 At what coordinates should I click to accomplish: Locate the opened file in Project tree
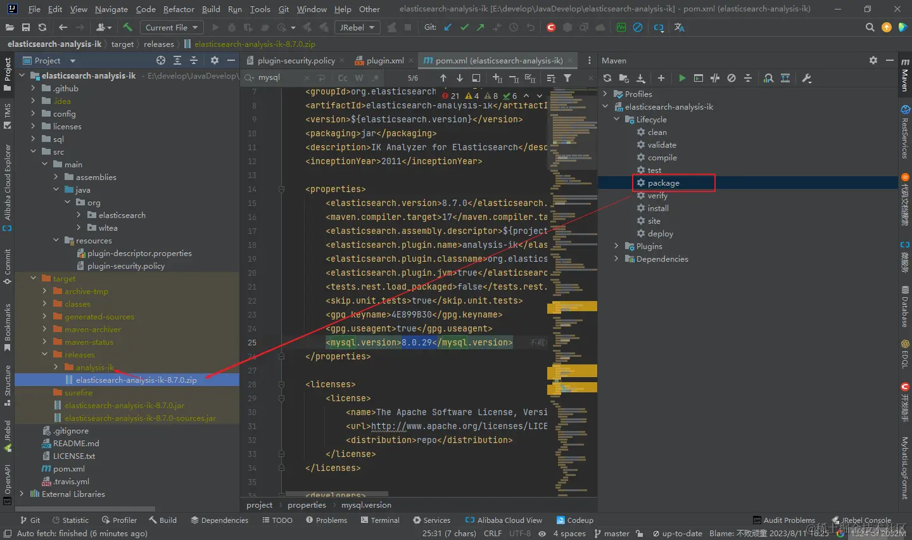(x=161, y=60)
